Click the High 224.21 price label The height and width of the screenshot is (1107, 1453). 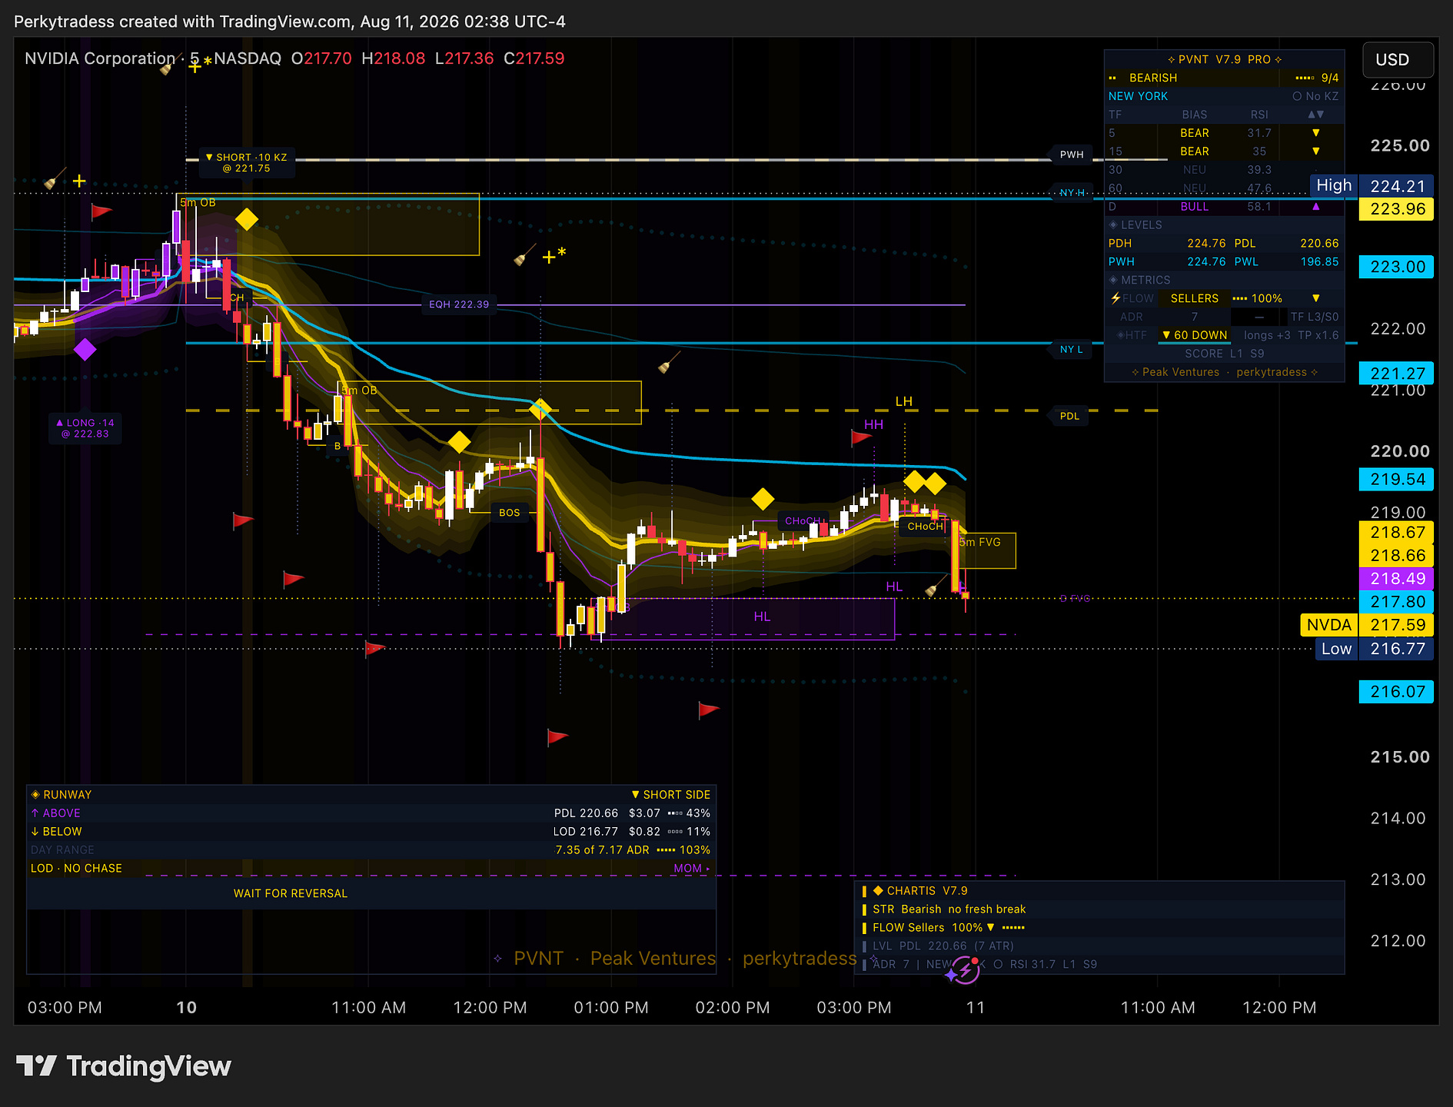pos(1373,186)
